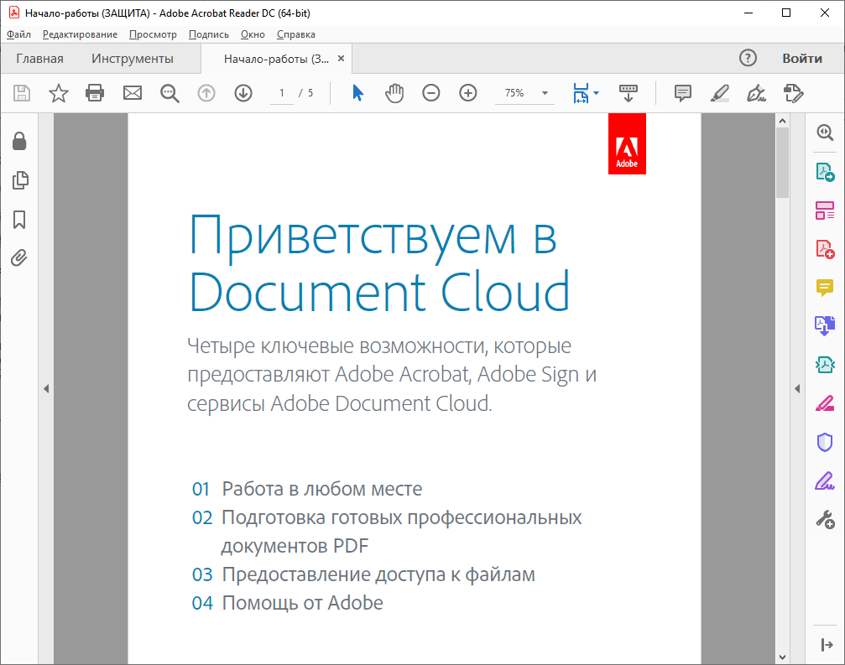Click the scrollbar down arrow
845x665 pixels.
783,657
